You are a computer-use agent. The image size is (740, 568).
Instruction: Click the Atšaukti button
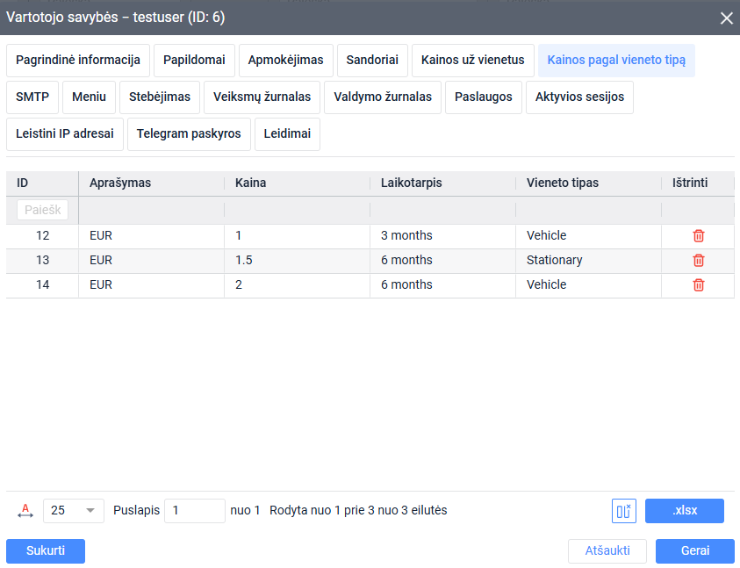point(607,551)
